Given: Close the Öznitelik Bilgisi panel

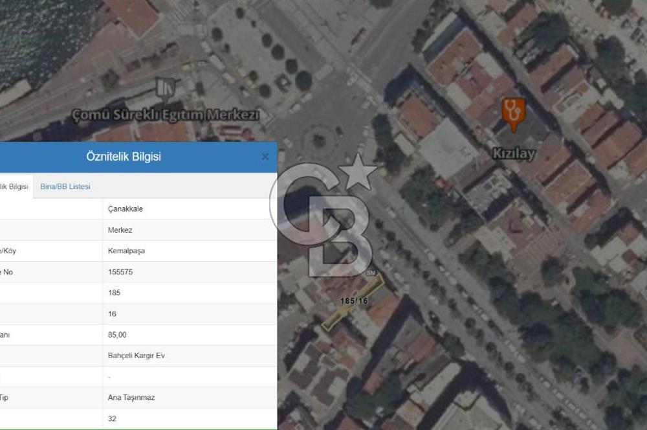Looking at the screenshot, I should coord(265,157).
